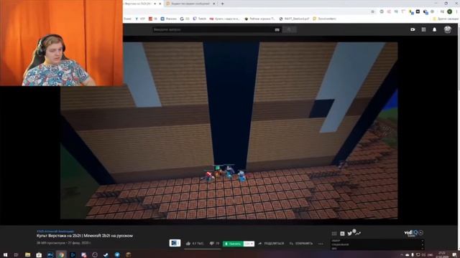Click the YouTube search input field
Screen dimensions: 460x258
216,29
